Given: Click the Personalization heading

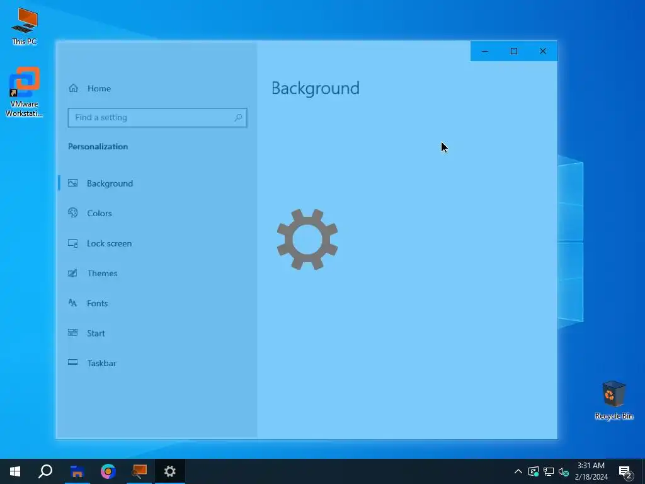Looking at the screenshot, I should pyautogui.click(x=98, y=146).
